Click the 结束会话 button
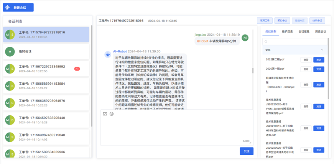Screen dimensions: 334x164 [x=317, y=21]
